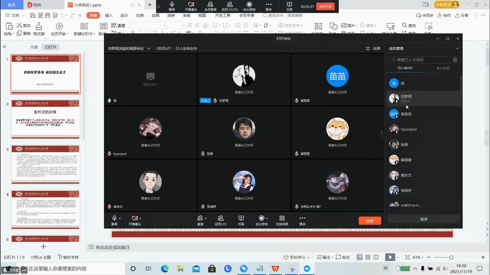
Task: Enter full screen for the meeting
Action: click(x=373, y=48)
